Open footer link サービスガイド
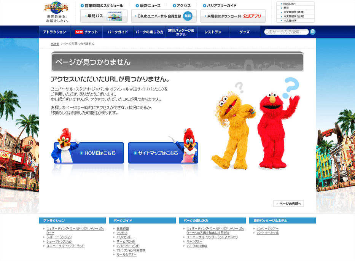Viewport: 355px width, 261px height. (x=126, y=241)
